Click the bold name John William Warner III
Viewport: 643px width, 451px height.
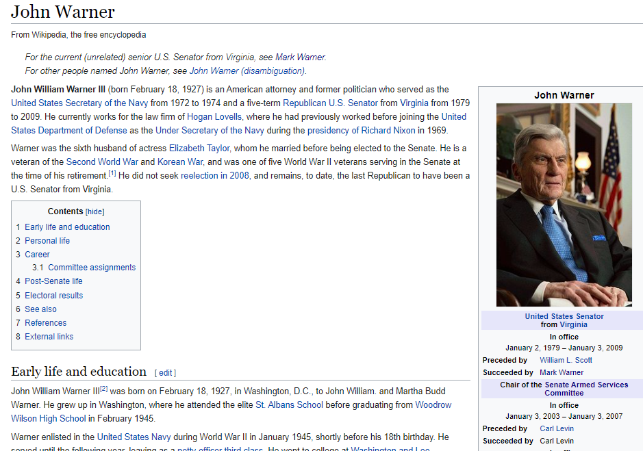58,90
